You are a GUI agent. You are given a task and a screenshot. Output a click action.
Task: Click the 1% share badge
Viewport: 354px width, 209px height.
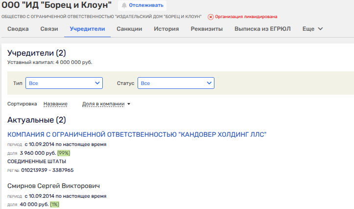click(54, 204)
